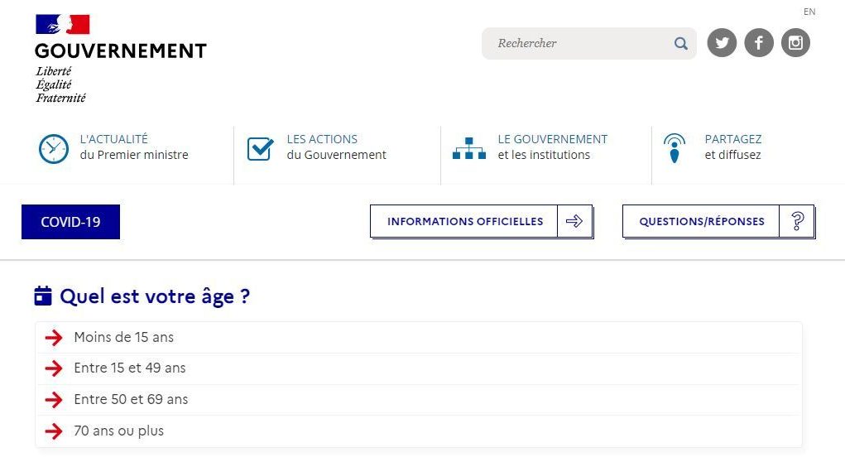
Task: Open the Questions/Réponses button
Action: [702, 221]
